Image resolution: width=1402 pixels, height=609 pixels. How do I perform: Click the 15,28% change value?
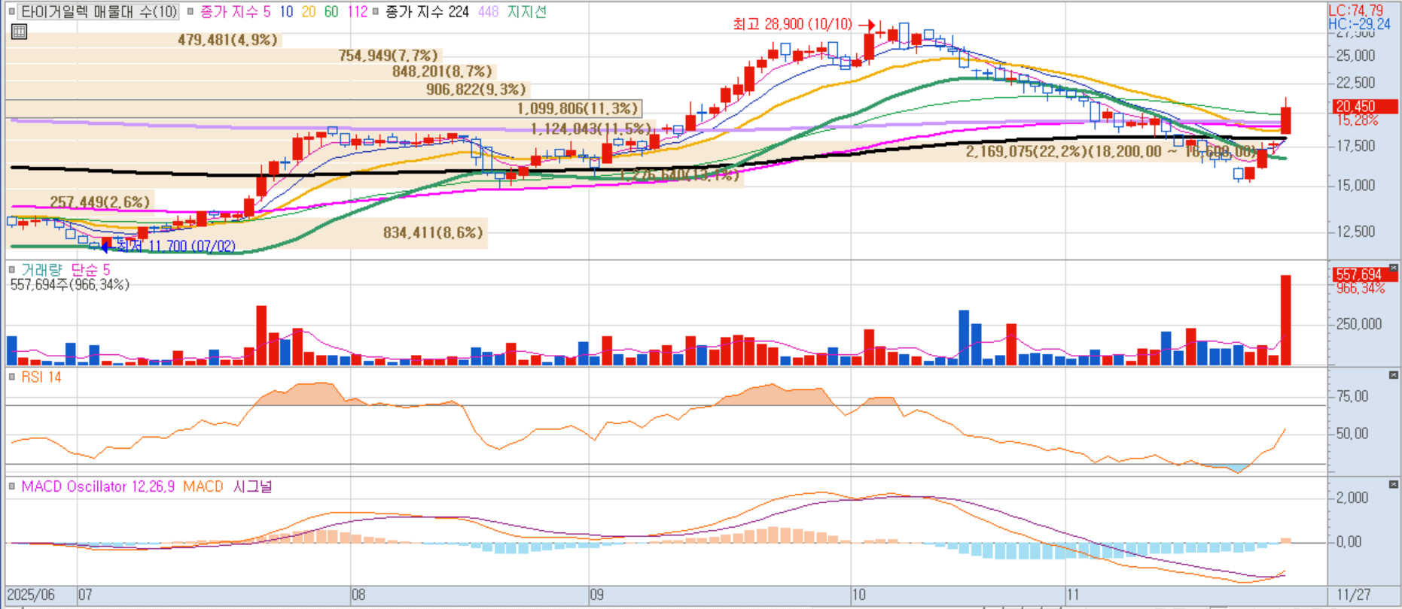(x=1358, y=120)
